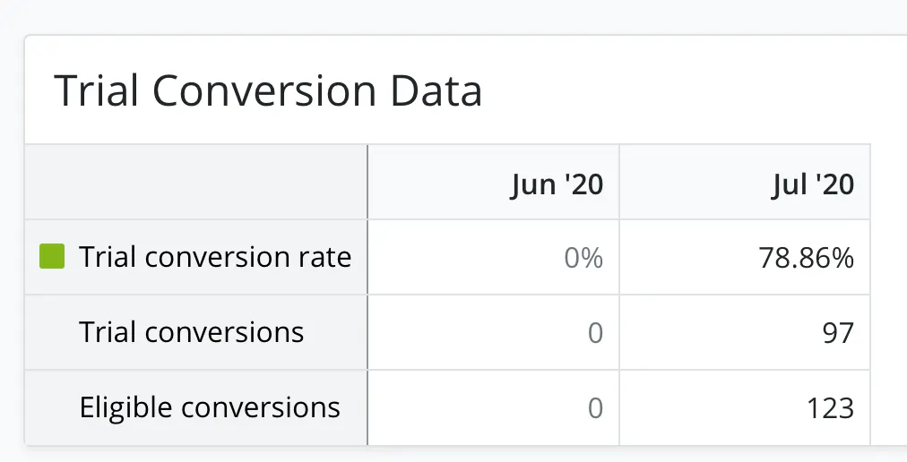Click Jun '20 Trial conversions value 0
The height and width of the screenshot is (462, 907).
(594, 334)
